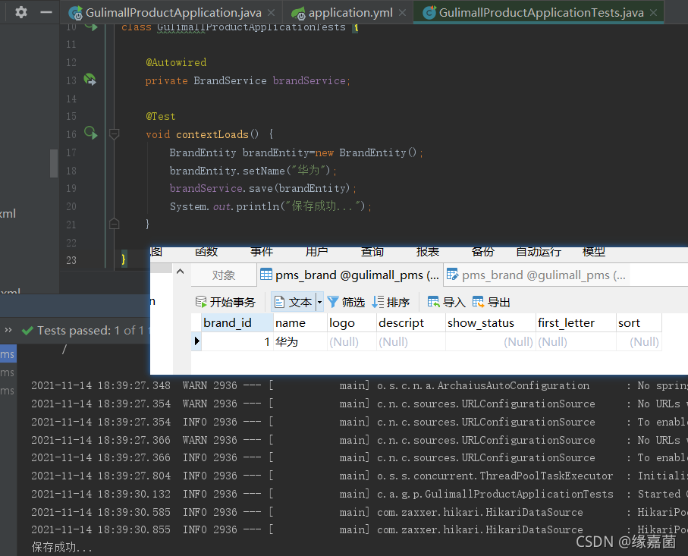This screenshot has height=556, width=688.
Task: Open the settings gear icon
Action: 20,12
